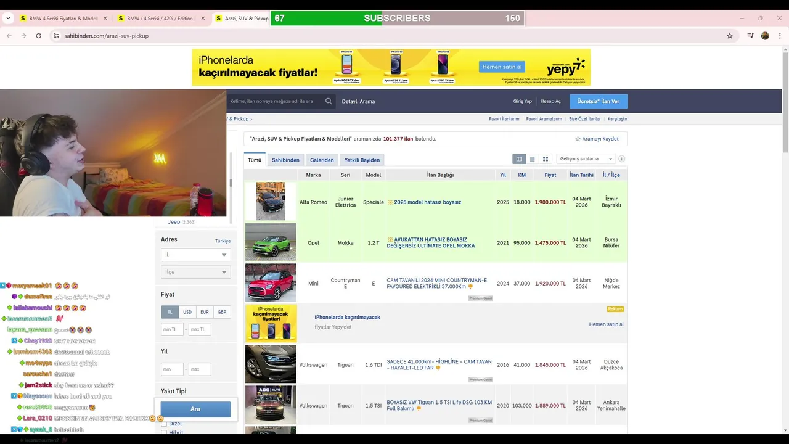Select TL currency option
The width and height of the screenshot is (789, 444).
(170, 312)
